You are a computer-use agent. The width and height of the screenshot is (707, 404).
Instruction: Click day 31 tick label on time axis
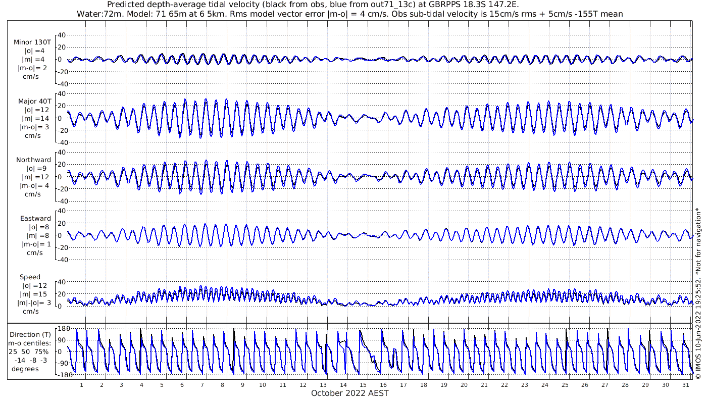pos(685,384)
